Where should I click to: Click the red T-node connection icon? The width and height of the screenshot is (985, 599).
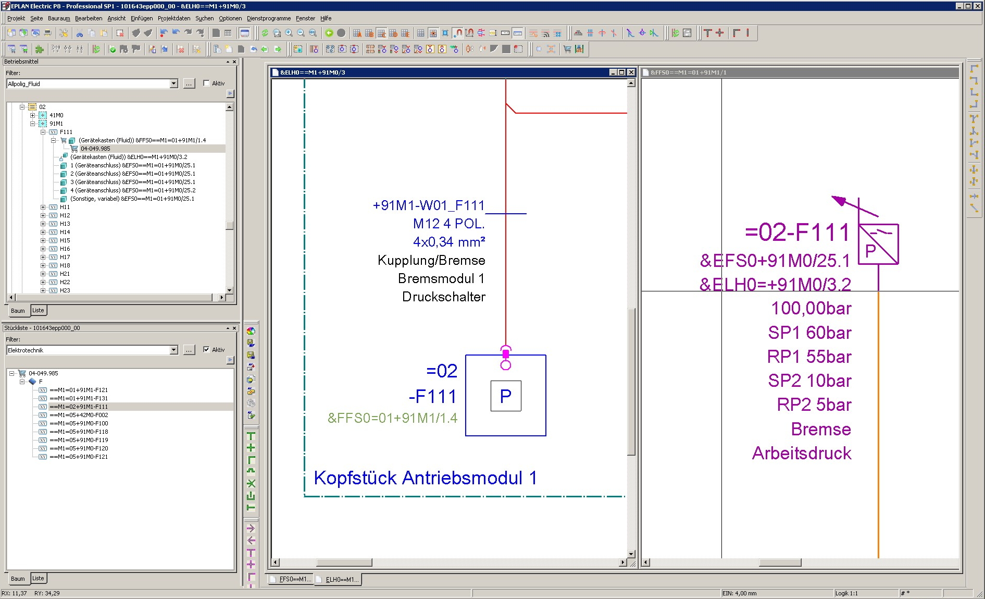[707, 33]
